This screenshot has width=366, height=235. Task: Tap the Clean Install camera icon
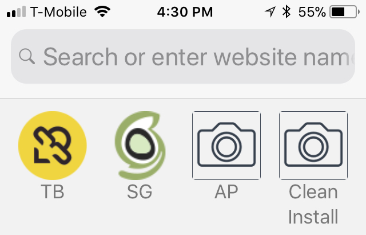pyautogui.click(x=313, y=146)
